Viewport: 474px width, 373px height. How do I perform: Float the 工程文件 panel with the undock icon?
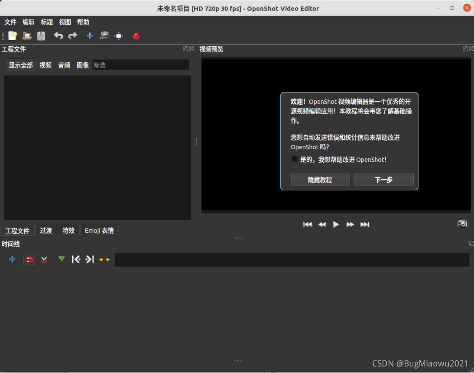pos(185,49)
